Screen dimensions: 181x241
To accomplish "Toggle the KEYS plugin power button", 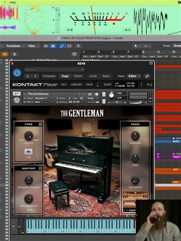I will (17, 73).
